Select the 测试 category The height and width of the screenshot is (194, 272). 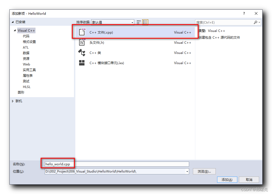[x=26, y=81]
